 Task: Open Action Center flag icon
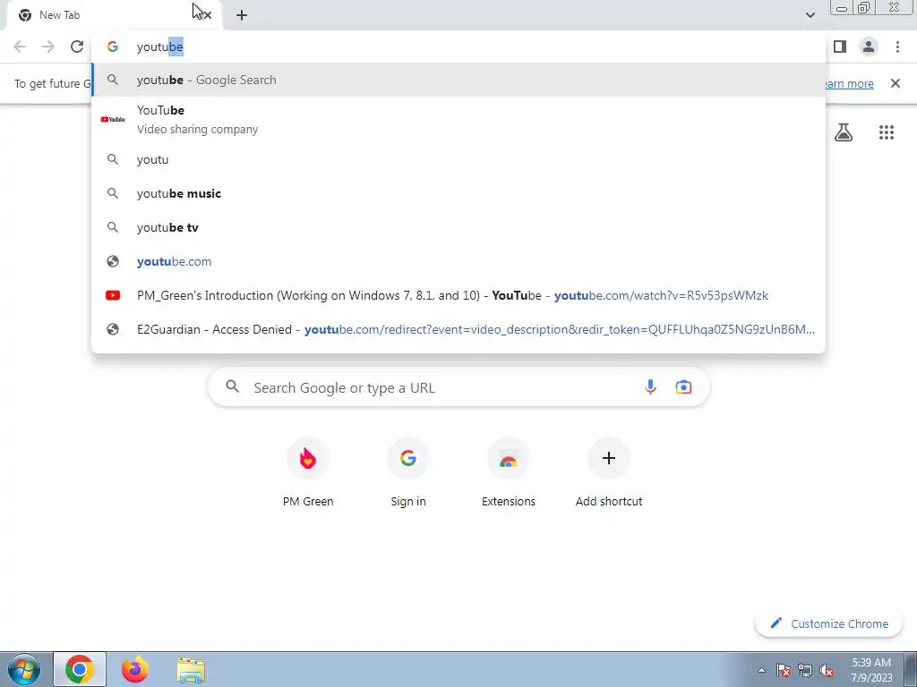pos(784,670)
